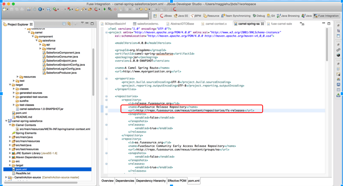
Task: Switch to the Resource perspective
Action: (x=211, y=16)
